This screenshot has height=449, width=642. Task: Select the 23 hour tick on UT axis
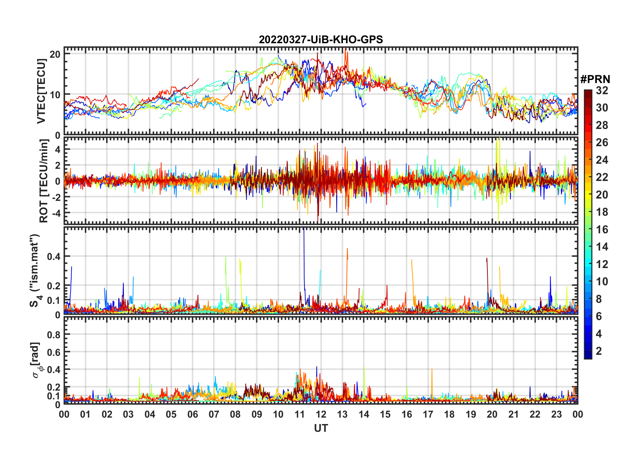pyautogui.click(x=557, y=414)
